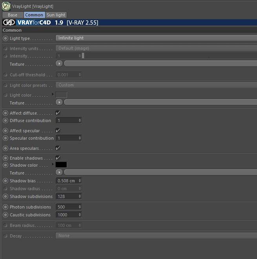
Task: Click animation dot beside Affect diffuse
Action: pos(5,113)
